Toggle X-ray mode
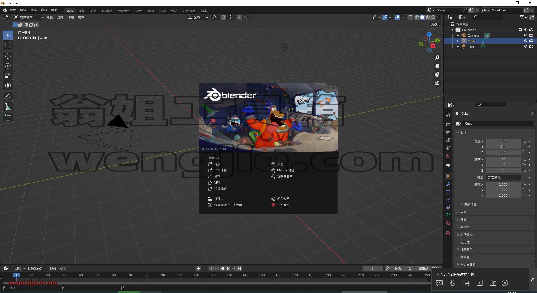This screenshot has height=293, width=537. point(410,17)
